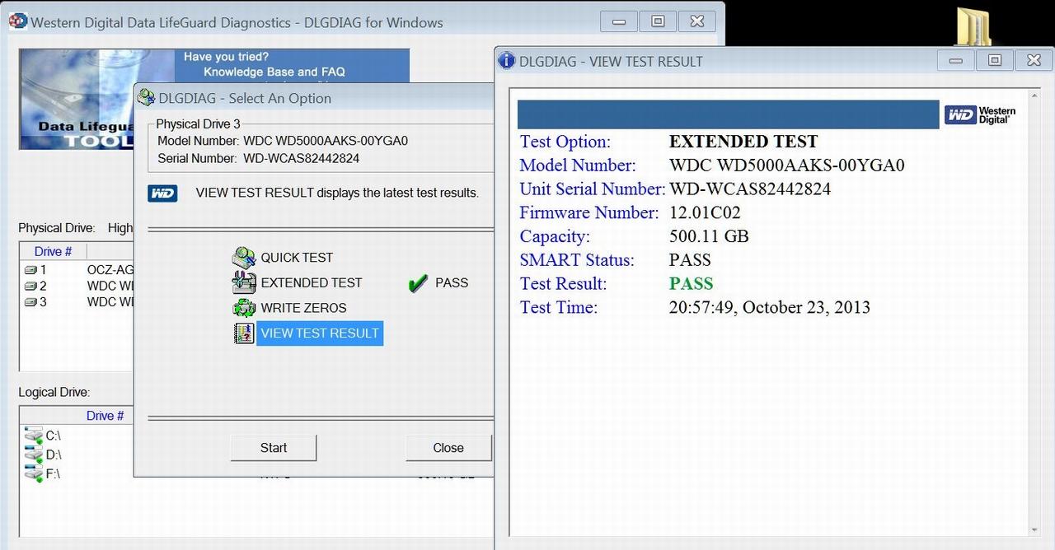Viewport: 1055px width, 550px height.
Task: Click the serial number WD-WCAS82442824 in result window
Action: tap(750, 189)
